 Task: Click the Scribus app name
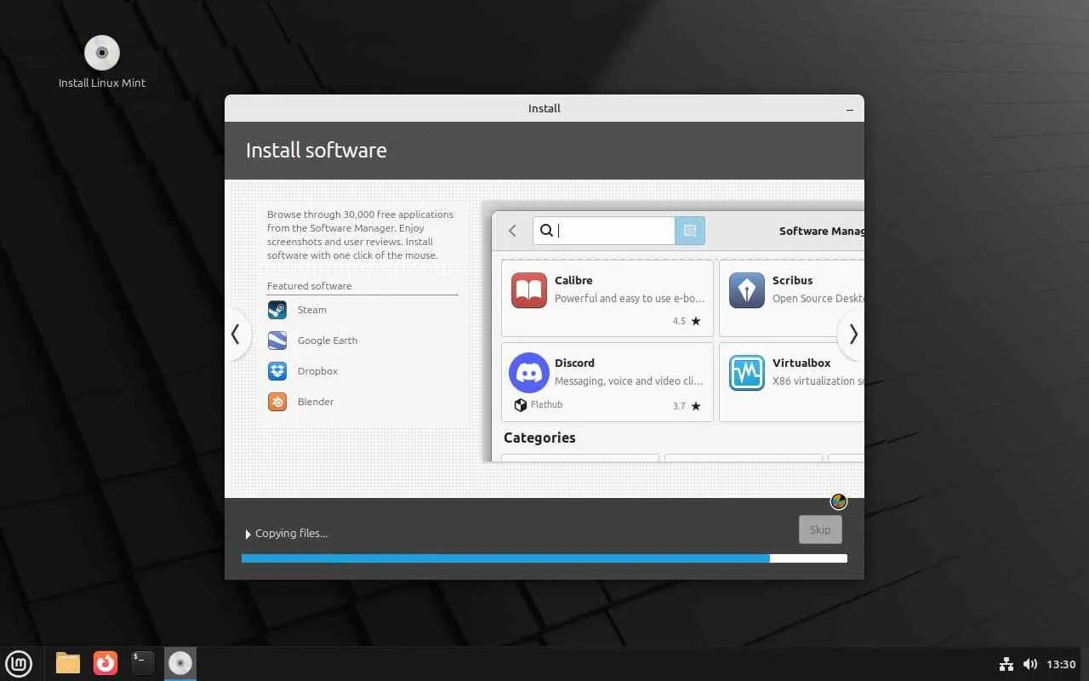tap(792, 280)
